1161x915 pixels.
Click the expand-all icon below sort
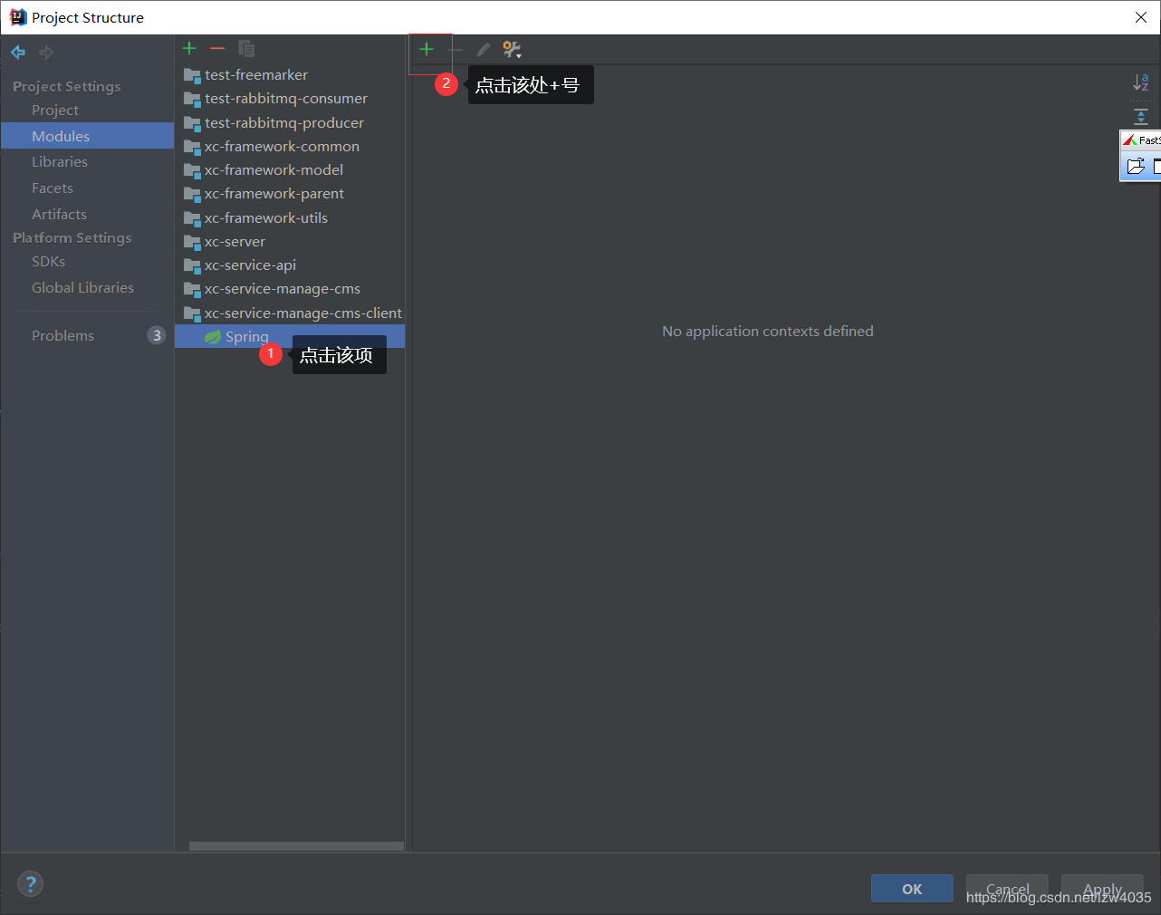pyautogui.click(x=1141, y=116)
